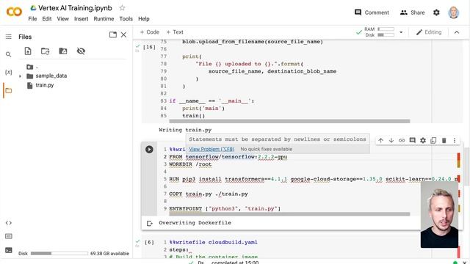This screenshot has height=264, width=470.
Task: Open cell editor settings gear
Action: 423,140
